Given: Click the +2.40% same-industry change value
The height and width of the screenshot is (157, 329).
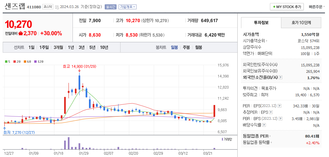Looking at the screenshot, I should click(313, 143).
